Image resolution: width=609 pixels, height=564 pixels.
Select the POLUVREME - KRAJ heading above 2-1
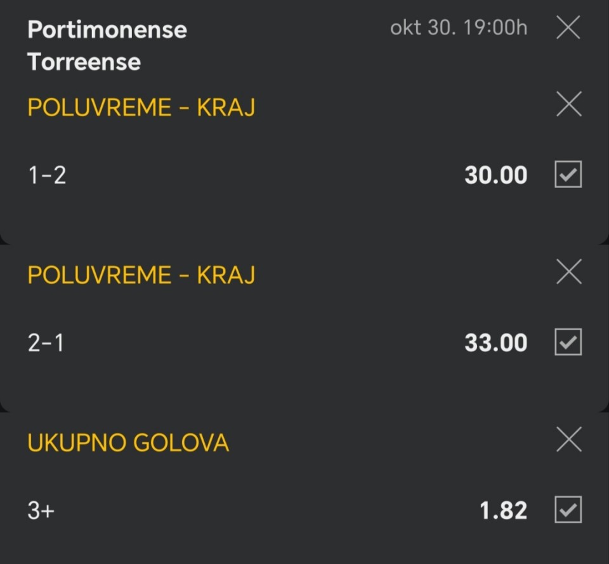[141, 275]
